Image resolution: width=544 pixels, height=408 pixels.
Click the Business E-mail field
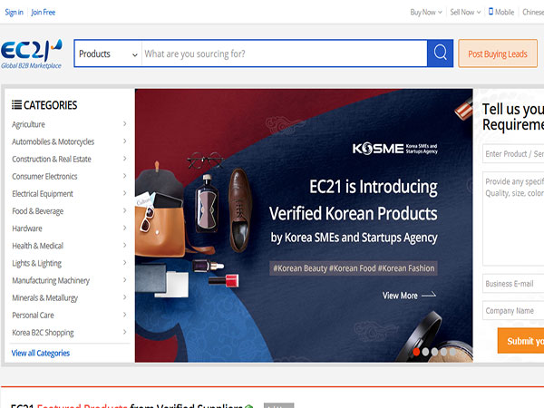513,284
